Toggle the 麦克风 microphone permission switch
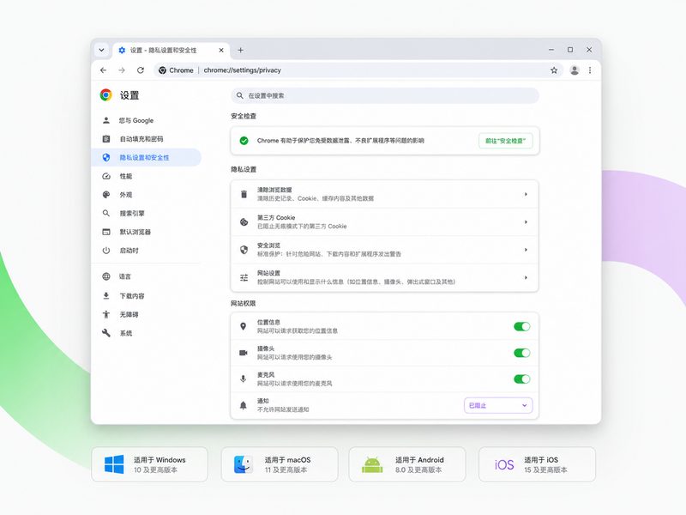The height and width of the screenshot is (515, 686). click(521, 379)
